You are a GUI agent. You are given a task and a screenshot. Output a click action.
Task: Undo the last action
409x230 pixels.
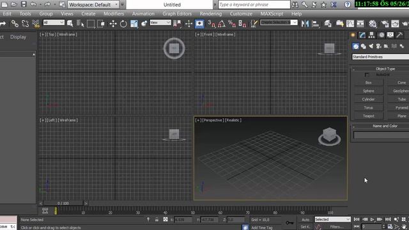pyautogui.click(x=33, y=4)
